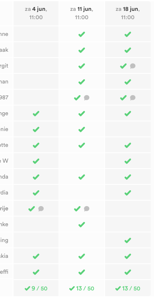
Task: View rije's comment bubble for 4 jun
Action: tap(41, 209)
